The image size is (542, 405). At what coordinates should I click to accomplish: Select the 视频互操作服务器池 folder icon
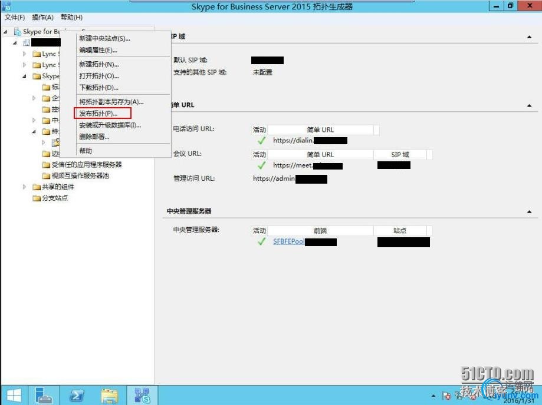[x=46, y=176]
